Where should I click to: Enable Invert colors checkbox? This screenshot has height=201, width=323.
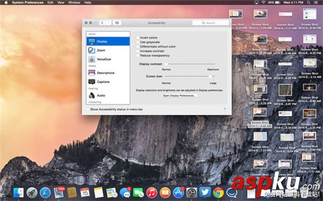click(x=138, y=38)
